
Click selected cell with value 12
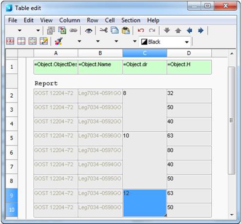click(x=145, y=203)
